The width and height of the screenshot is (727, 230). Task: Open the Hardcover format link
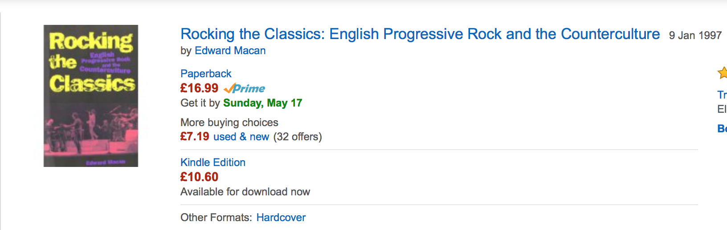(x=281, y=218)
